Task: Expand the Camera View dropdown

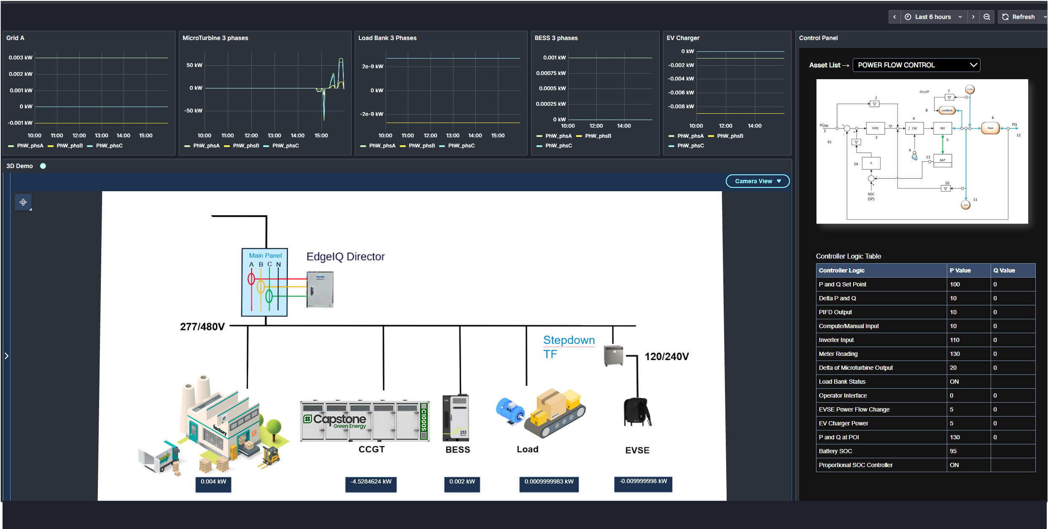Action: click(757, 181)
